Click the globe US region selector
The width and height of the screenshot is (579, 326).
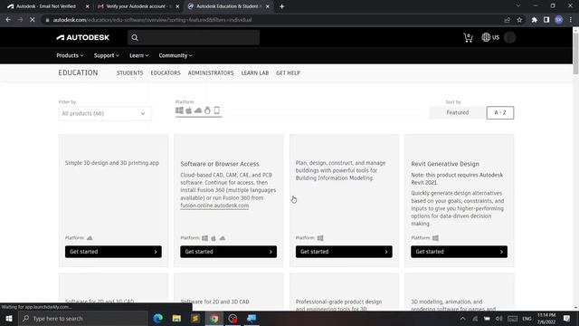(490, 37)
